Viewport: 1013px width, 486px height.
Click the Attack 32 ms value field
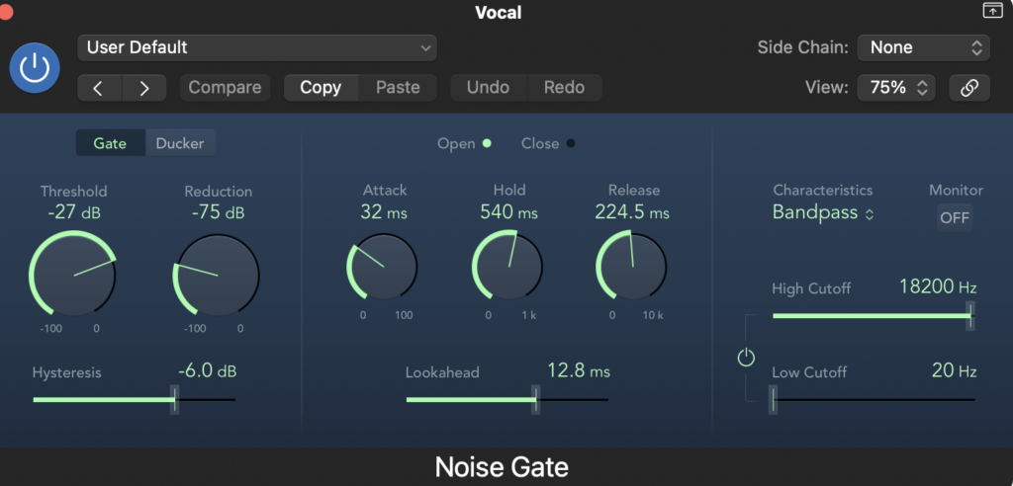[x=384, y=212]
